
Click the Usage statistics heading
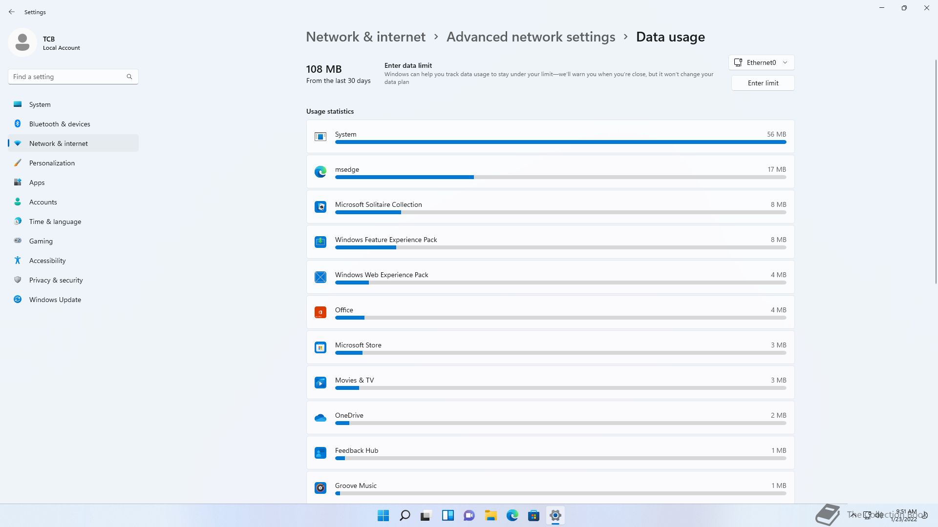coord(330,111)
